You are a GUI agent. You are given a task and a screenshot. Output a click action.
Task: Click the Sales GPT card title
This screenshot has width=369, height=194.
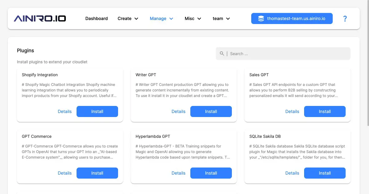(259, 75)
